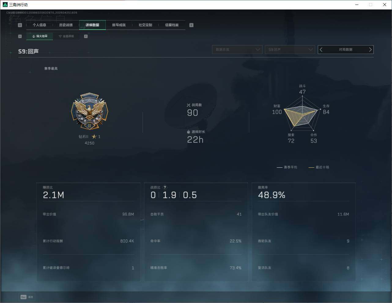The width and height of the screenshot is (392, 303).
Task: Click the 累计破译曼德尔砖 row
Action: coord(88,268)
